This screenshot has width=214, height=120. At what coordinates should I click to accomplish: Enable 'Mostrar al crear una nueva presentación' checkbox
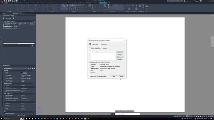[89, 76]
